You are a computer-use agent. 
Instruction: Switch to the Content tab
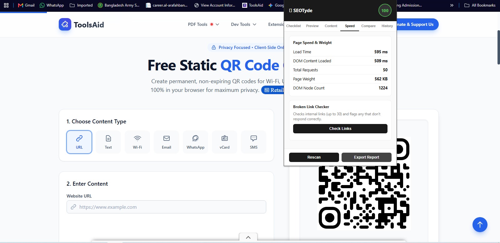coord(331,26)
